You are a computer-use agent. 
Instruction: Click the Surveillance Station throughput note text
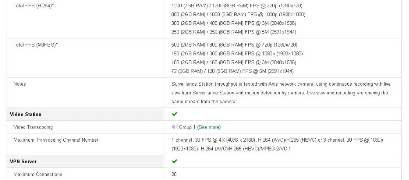pos(281,93)
